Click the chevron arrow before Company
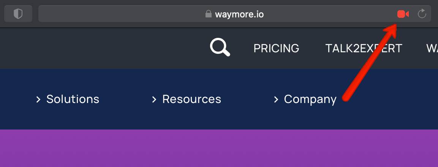 point(276,99)
